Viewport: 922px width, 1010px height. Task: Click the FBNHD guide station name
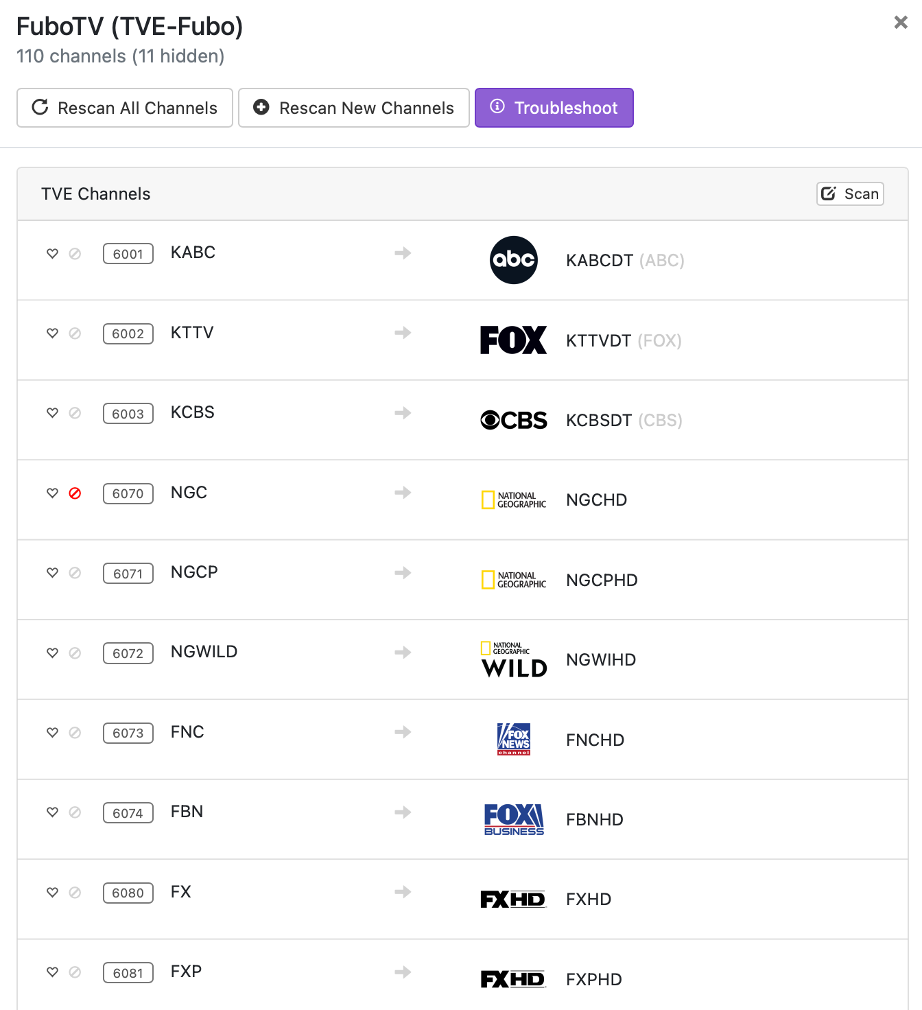coord(594,819)
